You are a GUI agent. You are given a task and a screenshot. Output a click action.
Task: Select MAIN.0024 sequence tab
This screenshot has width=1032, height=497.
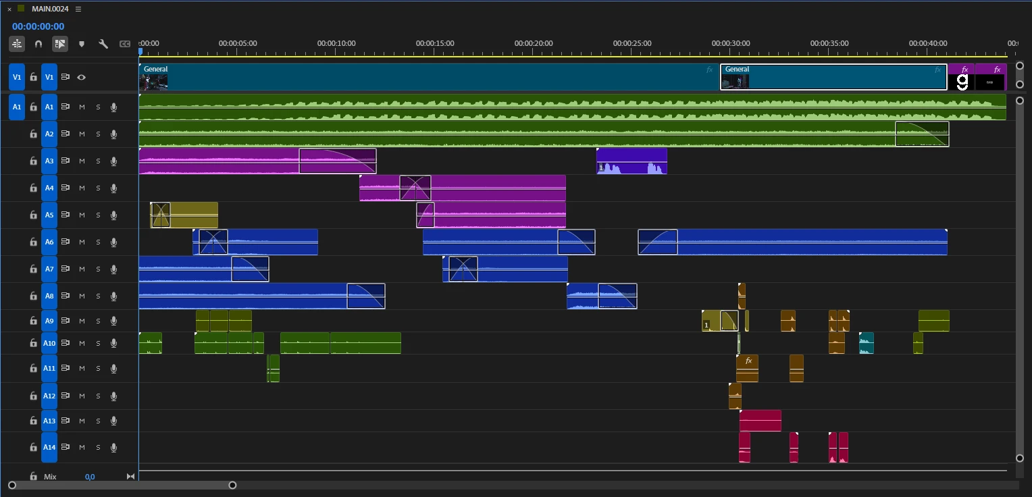click(x=50, y=9)
